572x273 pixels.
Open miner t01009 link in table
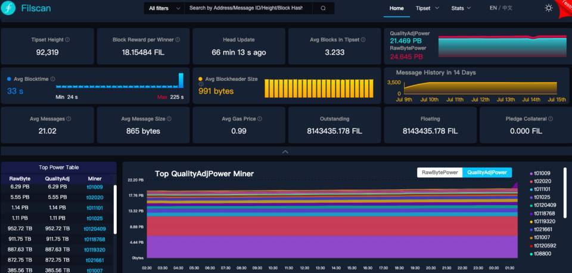(x=94, y=187)
